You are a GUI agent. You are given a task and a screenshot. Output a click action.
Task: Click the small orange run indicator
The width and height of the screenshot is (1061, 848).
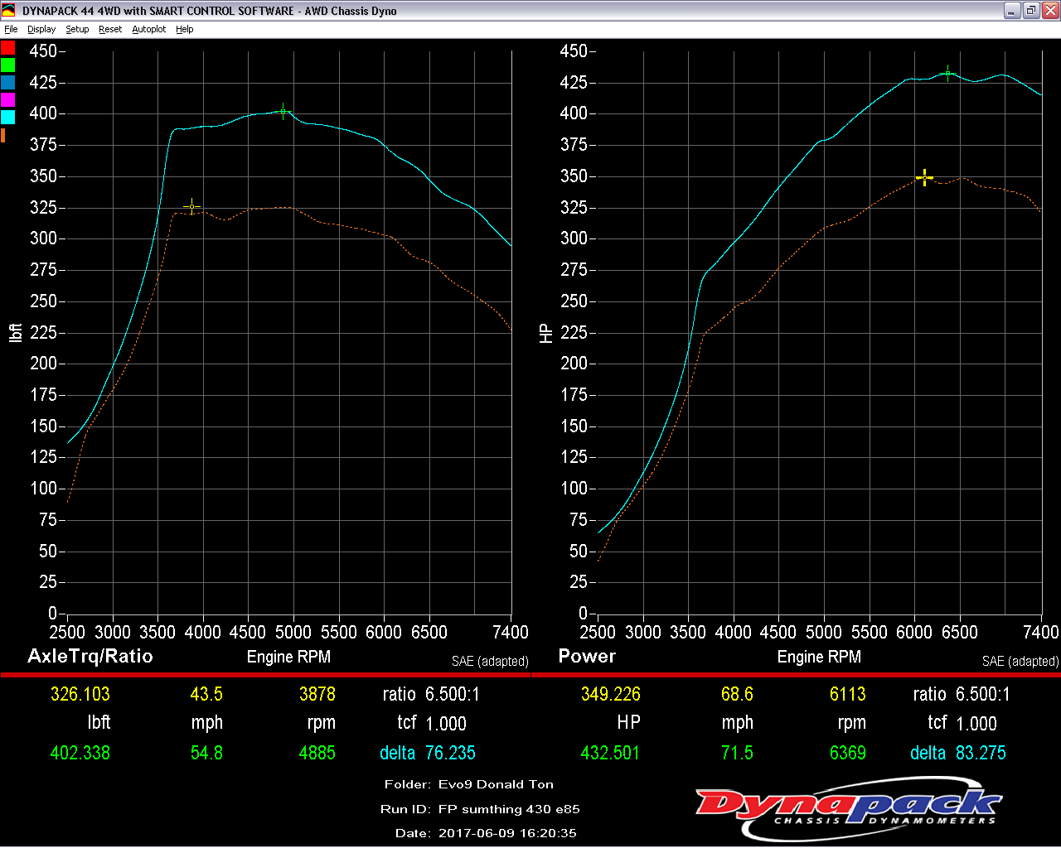3,135
